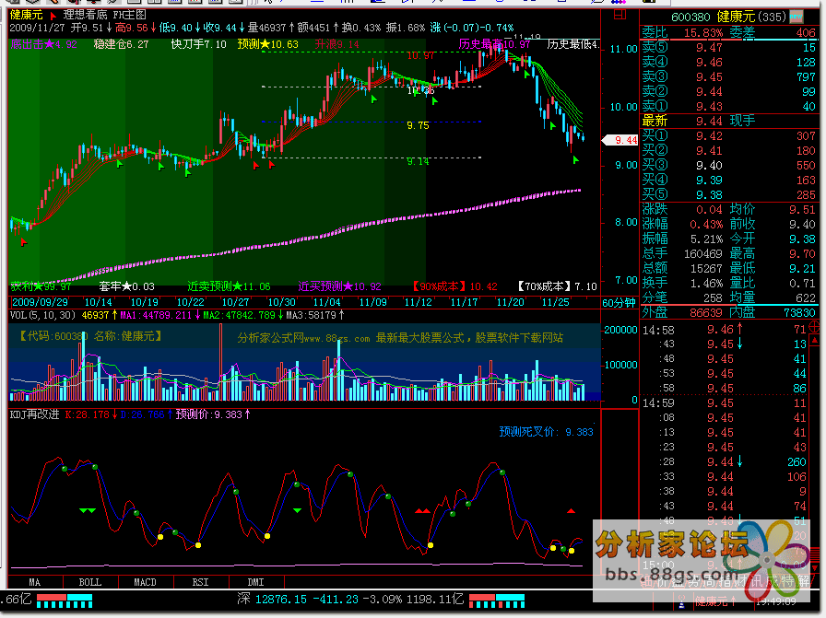Image resolution: width=826 pixels, height=618 pixels.
Task: Open the RSI indicator tab
Action: pos(200,582)
